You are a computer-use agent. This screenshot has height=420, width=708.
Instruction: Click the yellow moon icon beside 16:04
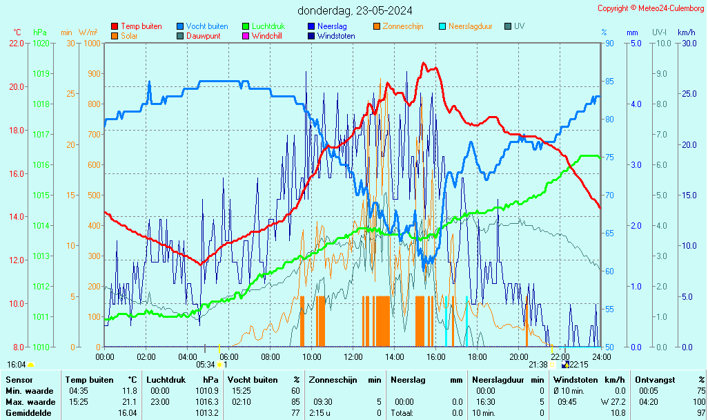pos(30,365)
